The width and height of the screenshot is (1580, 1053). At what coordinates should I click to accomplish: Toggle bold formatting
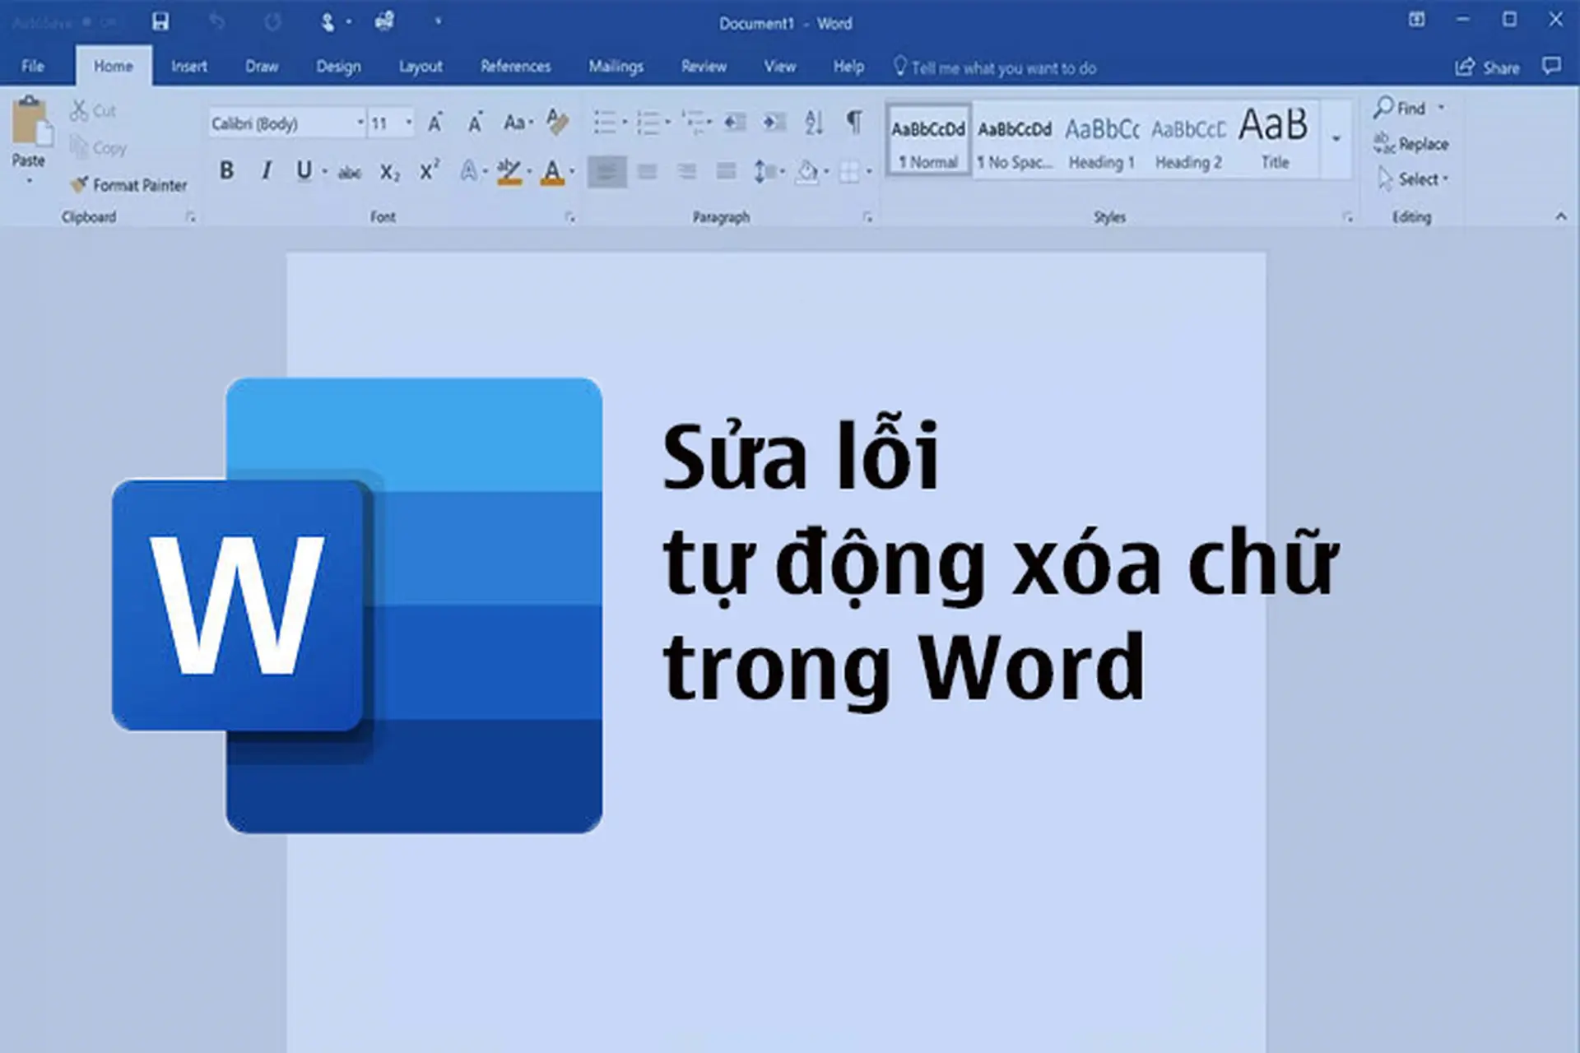point(227,172)
